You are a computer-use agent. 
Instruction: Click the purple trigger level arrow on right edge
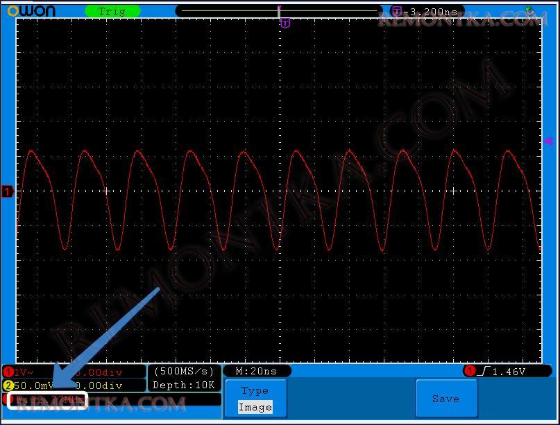547,141
